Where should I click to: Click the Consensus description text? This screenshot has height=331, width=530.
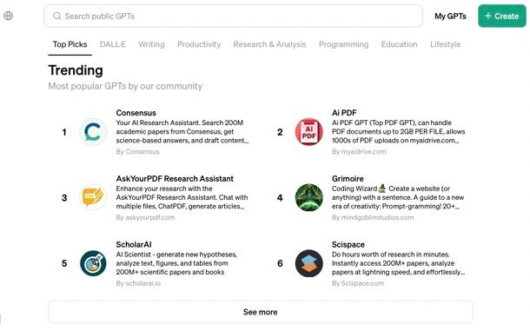click(182, 131)
